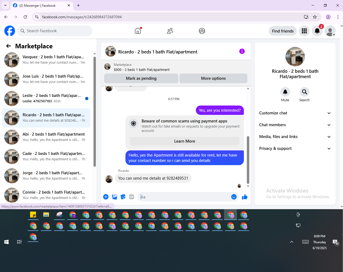Viewport: 343px width, 272px height.
Task: Click the Search Facebook field
Action: coord(55,31)
